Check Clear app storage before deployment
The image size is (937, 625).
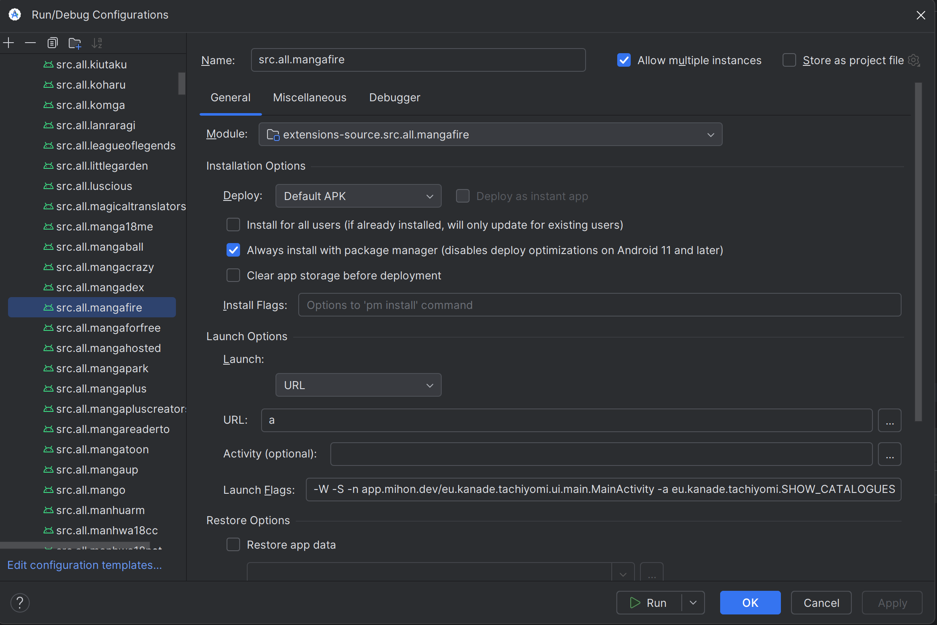point(233,276)
